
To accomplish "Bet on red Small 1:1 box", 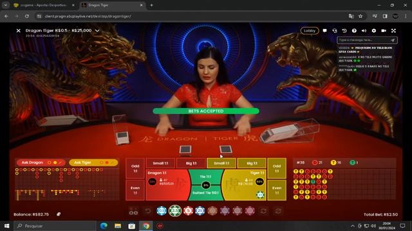I will coord(160,163).
